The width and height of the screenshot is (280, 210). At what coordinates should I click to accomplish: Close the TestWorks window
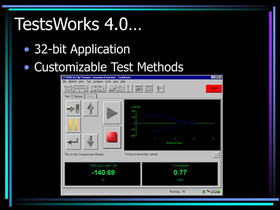220,77
